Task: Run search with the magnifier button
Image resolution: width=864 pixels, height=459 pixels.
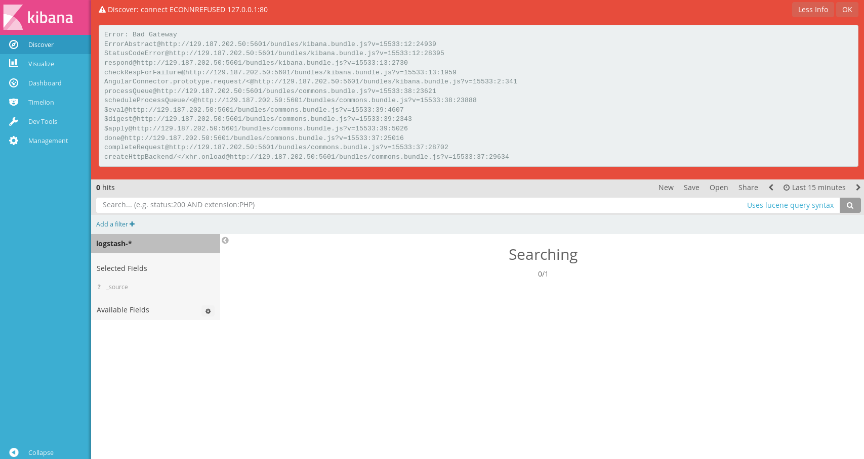Action: point(850,205)
